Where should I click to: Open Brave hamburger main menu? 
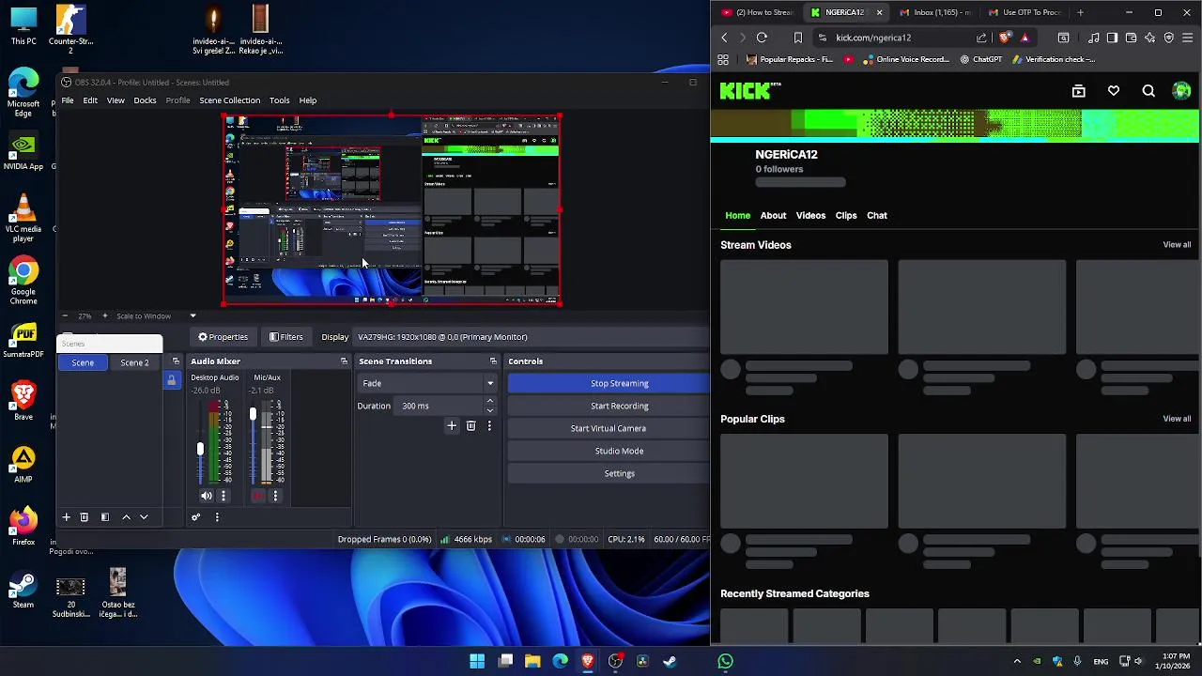[1187, 38]
